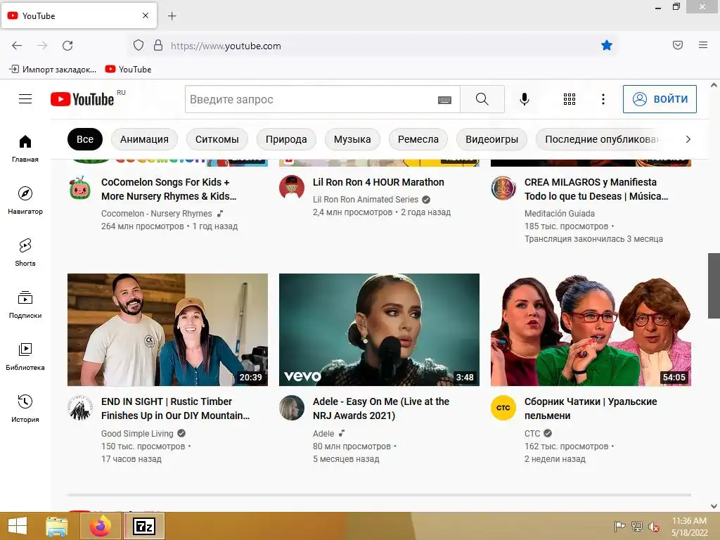Open Adele Easy On Me title
The image size is (720, 540).
(381, 409)
